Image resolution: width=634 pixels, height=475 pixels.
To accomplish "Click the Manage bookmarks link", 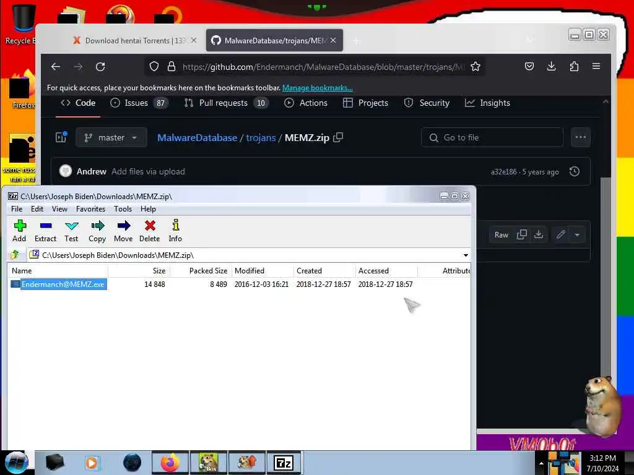I will tap(318, 88).
